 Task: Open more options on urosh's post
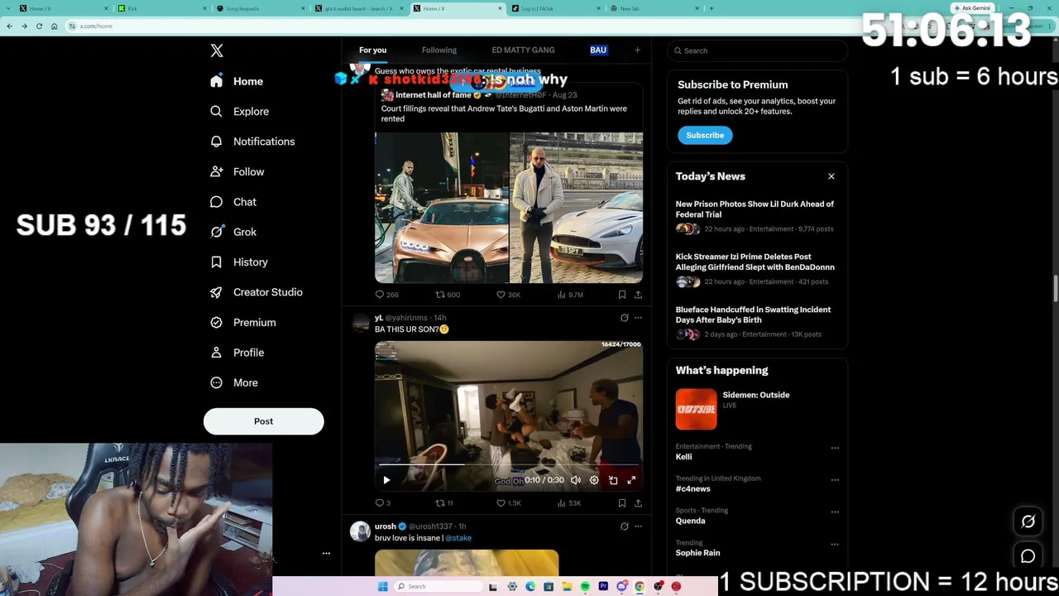point(638,526)
